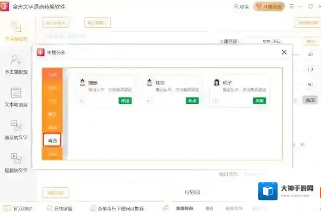Viewport: 321px width, 212px height.
Task: Open the hamburger menu in title bar
Action: tap(291, 6)
